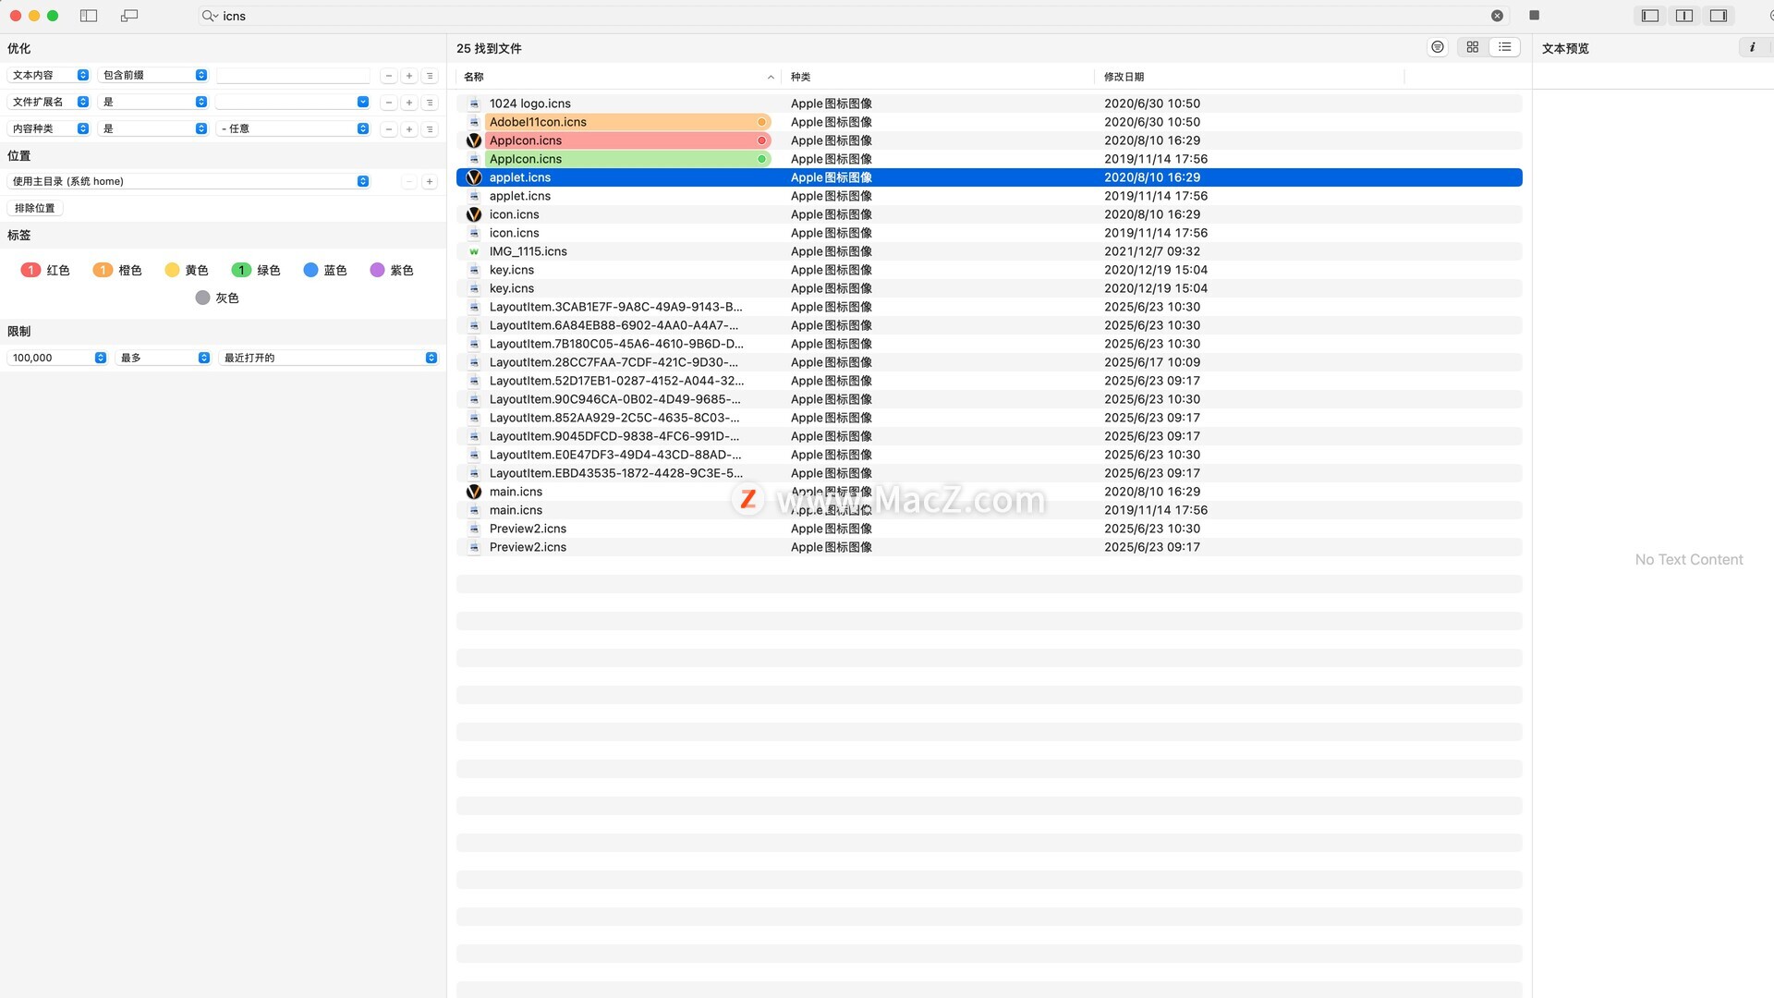The image size is (1774, 998).
Task: Select the LayoutItem.EBD43535-1872 file row
Action: tap(989, 473)
